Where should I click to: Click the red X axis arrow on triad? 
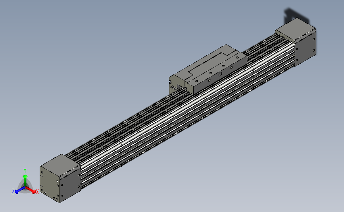tap(31, 191)
